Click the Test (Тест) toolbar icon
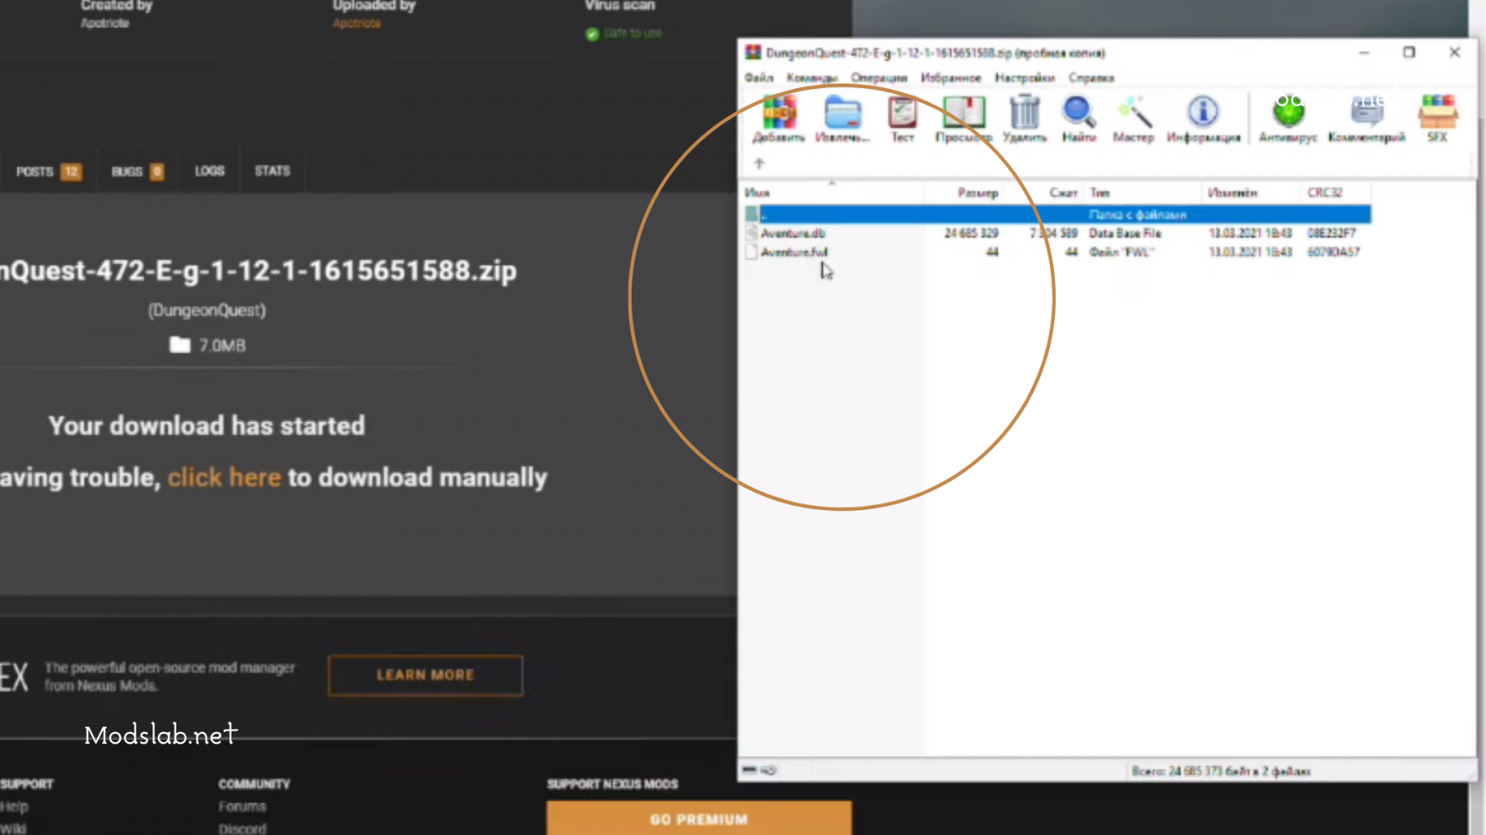 (x=903, y=113)
